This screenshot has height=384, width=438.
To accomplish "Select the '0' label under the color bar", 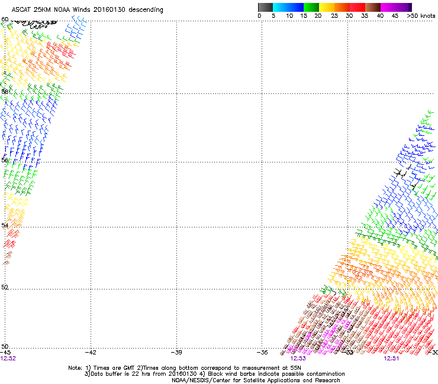I will click(x=259, y=15).
